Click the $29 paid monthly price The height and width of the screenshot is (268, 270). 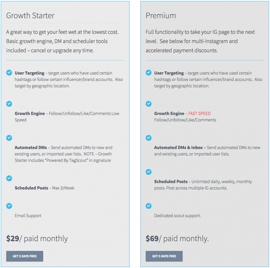(37, 238)
